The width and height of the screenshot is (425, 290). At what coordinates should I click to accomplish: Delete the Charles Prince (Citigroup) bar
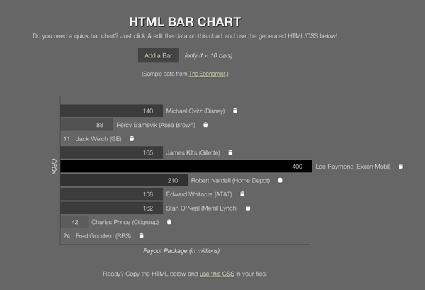click(169, 222)
